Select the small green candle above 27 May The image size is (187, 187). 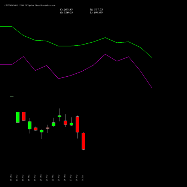pyautogui.click(x=71, y=124)
